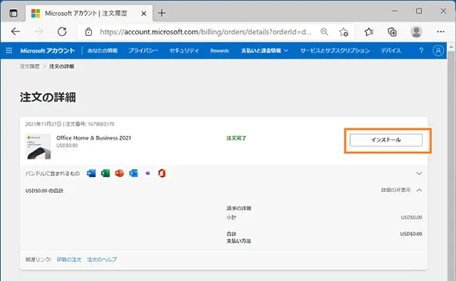Screen dimensions: 456x281
Task: Select the PowerPoint icon in bundle
Action: 119,173
